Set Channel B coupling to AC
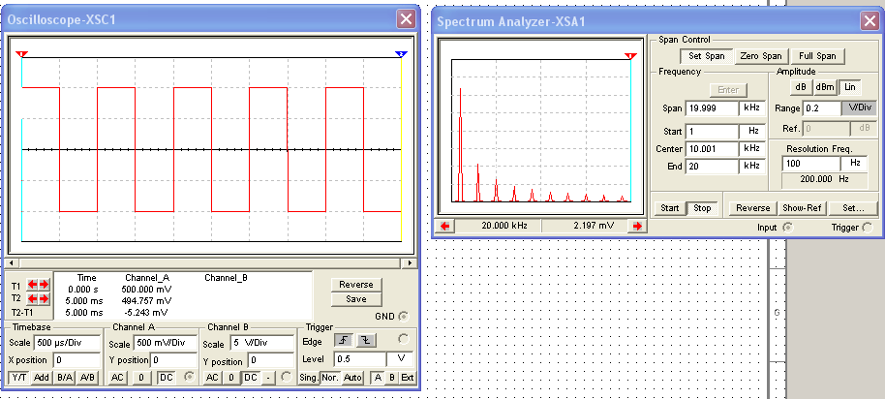Screen dimensions: 885x399 point(212,378)
